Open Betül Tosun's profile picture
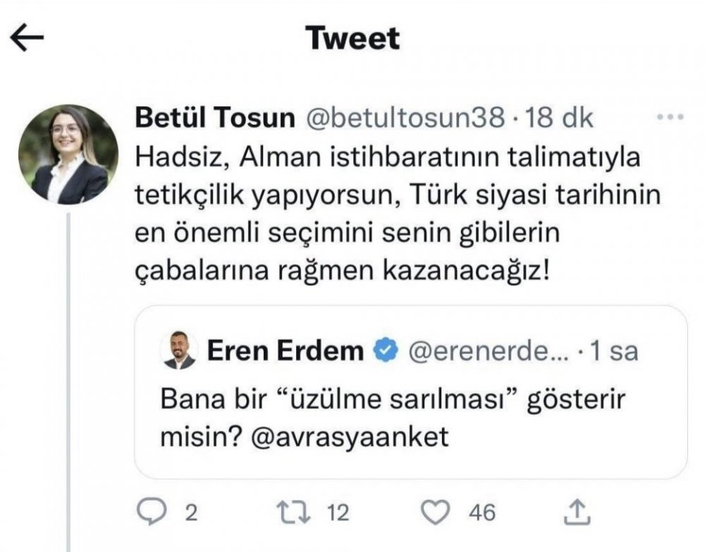 (68, 154)
